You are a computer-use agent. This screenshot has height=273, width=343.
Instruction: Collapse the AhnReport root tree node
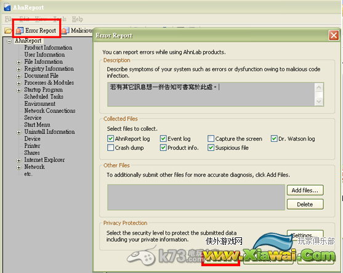(9, 41)
